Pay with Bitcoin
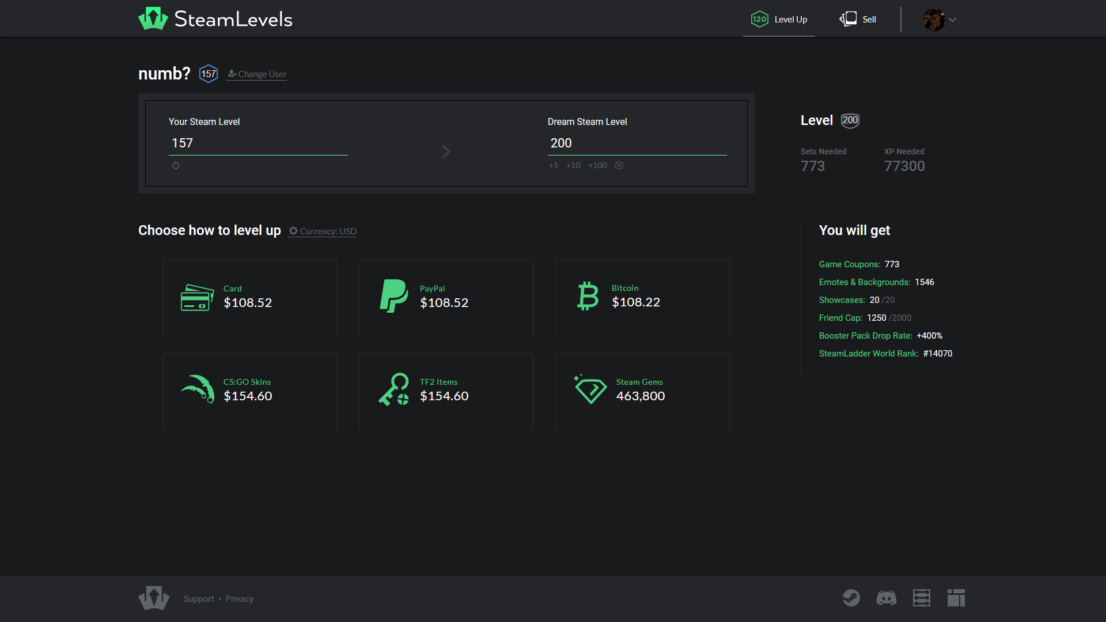 (x=642, y=298)
